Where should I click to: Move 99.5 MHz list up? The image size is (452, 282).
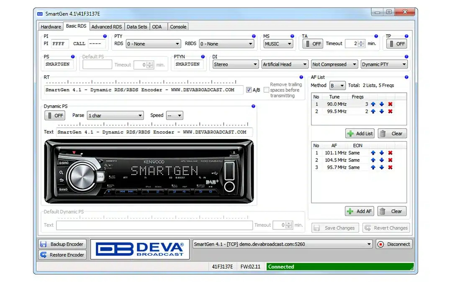pyautogui.click(x=373, y=112)
